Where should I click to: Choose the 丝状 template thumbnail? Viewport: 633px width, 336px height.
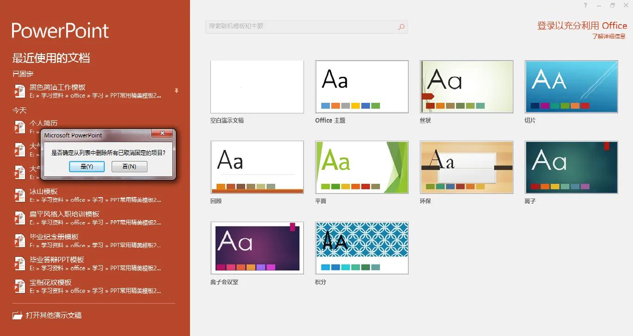[x=467, y=87]
